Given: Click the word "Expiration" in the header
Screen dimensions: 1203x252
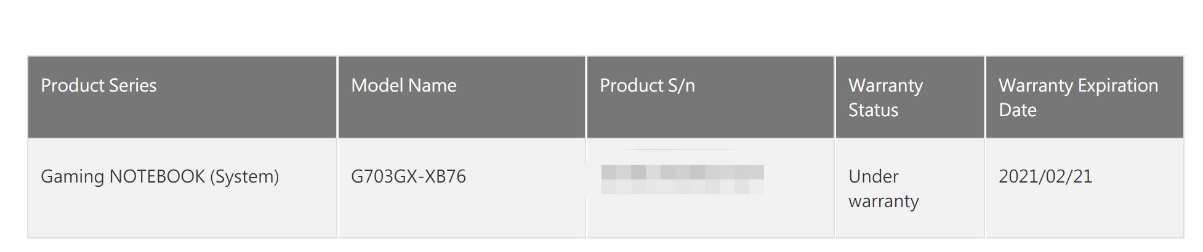Looking at the screenshot, I should [x=1117, y=85].
